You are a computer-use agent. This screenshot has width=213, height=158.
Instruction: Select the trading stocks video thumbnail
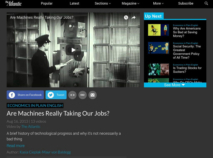point(158,69)
